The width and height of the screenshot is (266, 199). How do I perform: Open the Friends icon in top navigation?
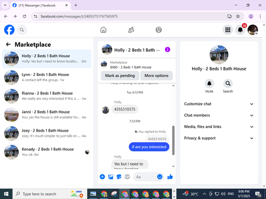click(x=131, y=30)
